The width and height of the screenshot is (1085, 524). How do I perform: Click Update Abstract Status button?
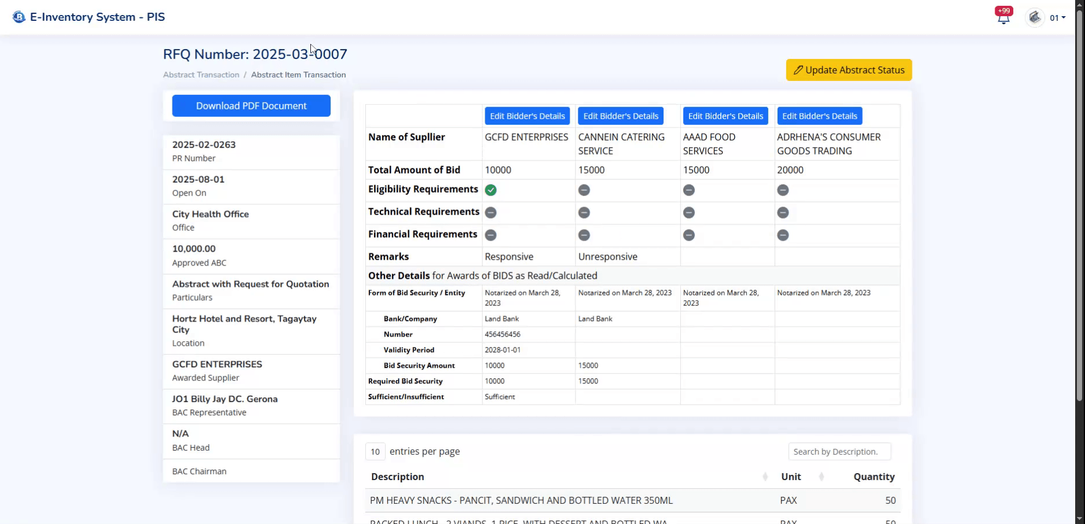pyautogui.click(x=849, y=70)
